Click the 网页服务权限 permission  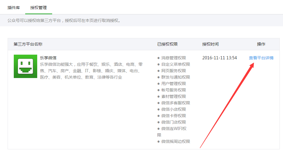pyautogui.click(x=173, y=71)
